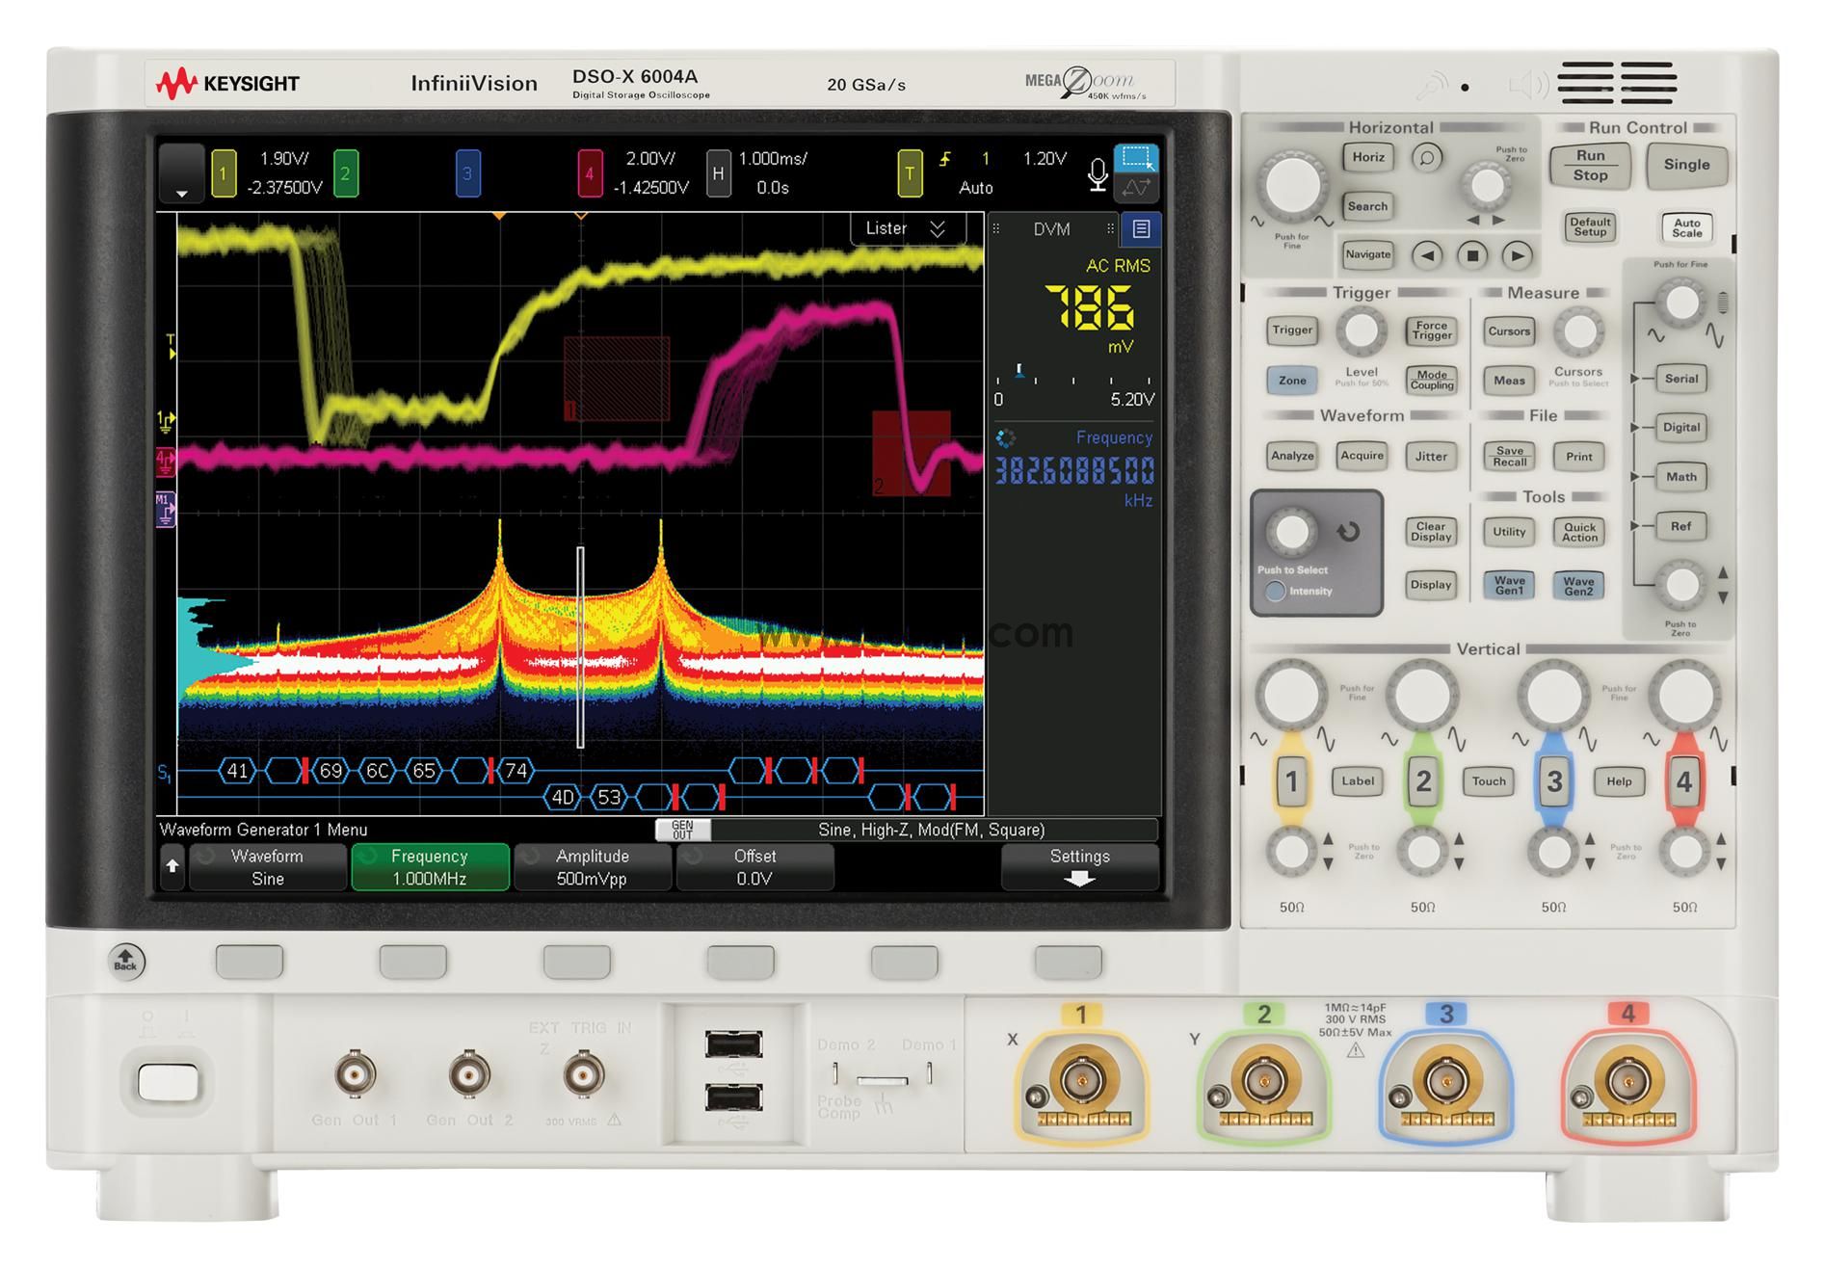
Task: Click the Default Setup button
Action: coord(1590,227)
